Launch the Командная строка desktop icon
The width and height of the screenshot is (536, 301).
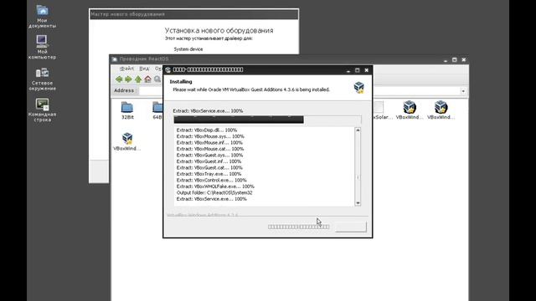tap(42, 110)
